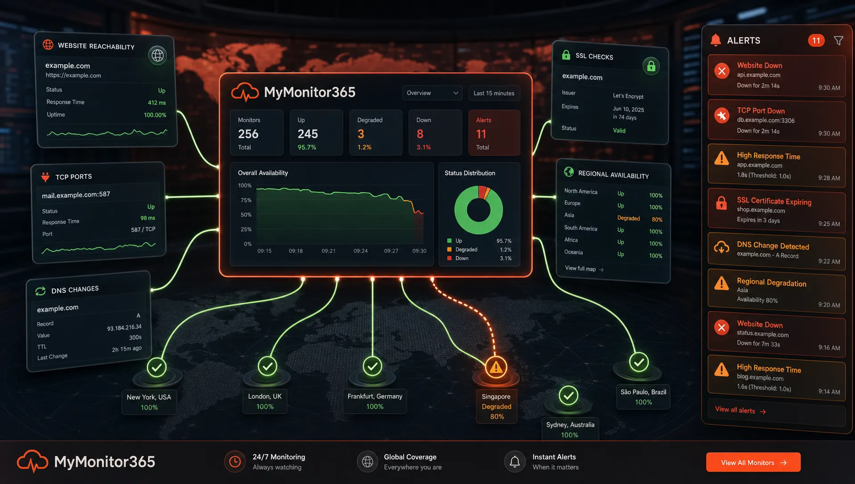Click the São Paulo checkmark map marker
855x484 pixels.
639,362
